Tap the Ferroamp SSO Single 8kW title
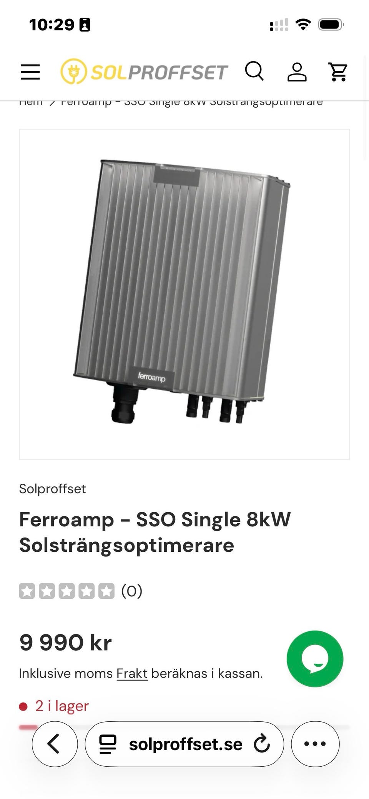The width and height of the screenshot is (369, 799). click(155, 532)
